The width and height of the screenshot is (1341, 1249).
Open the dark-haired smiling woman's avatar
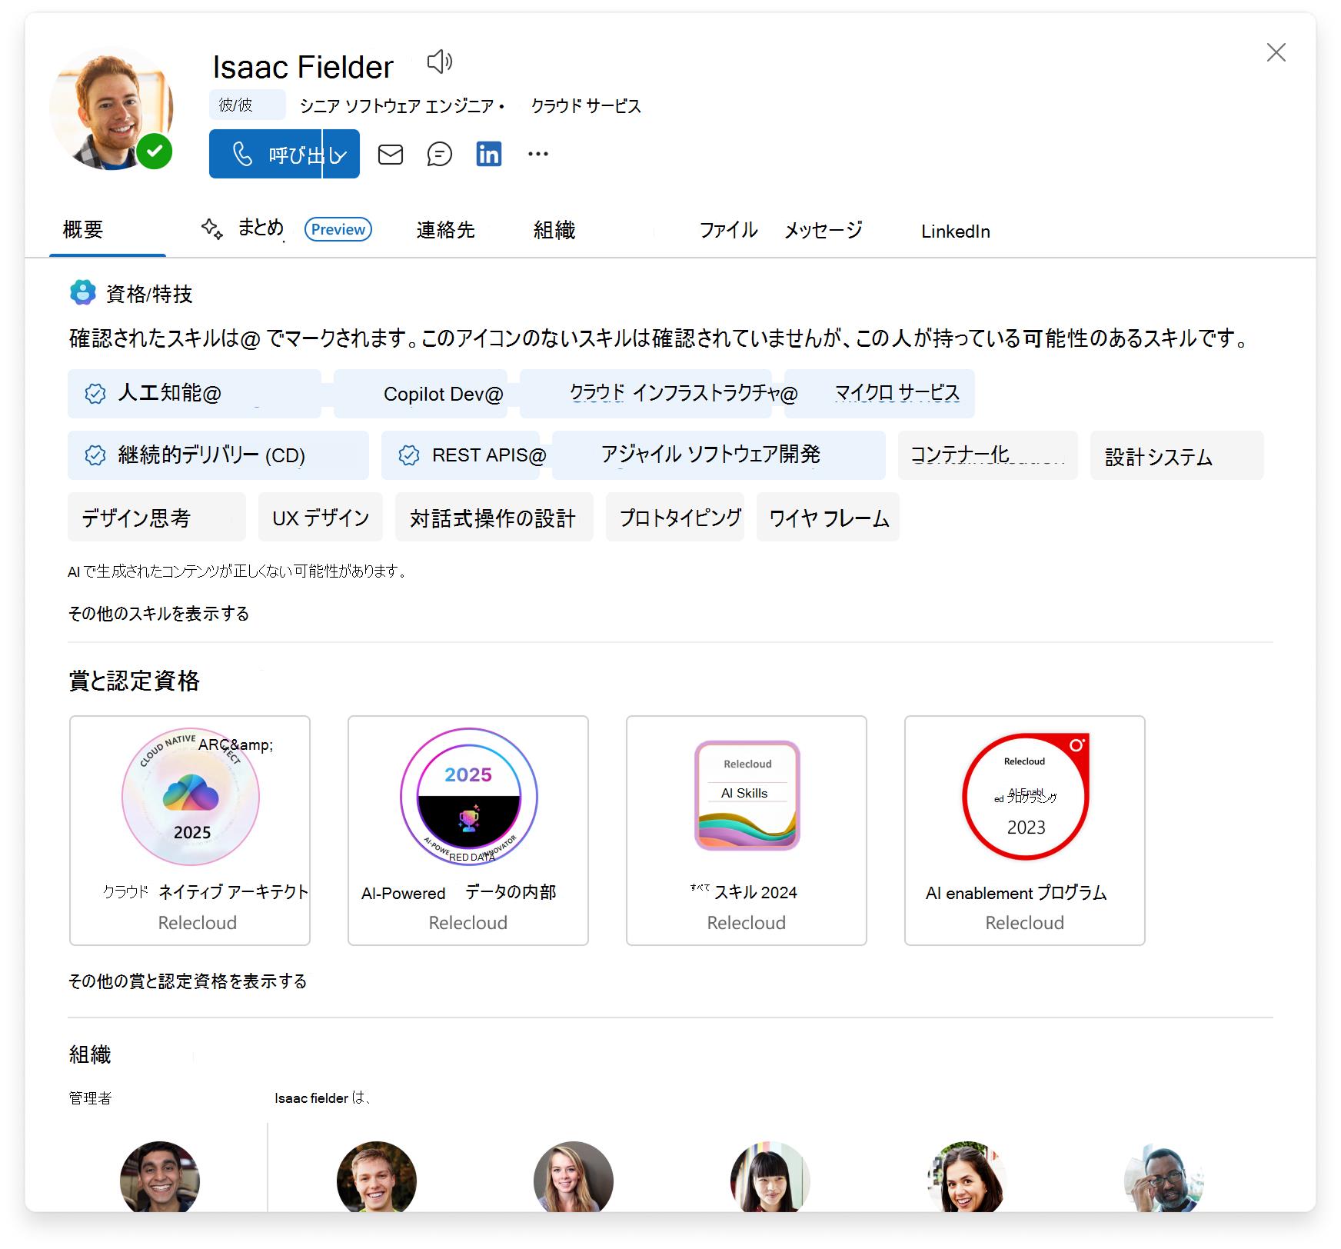[967, 1177]
